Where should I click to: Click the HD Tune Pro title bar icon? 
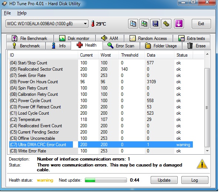4,3
